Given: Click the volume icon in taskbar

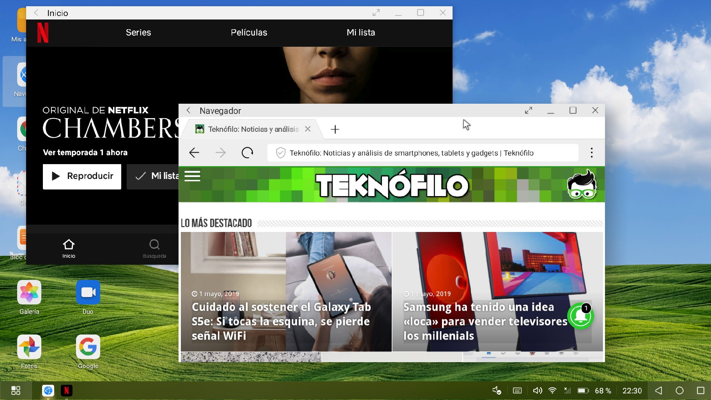Looking at the screenshot, I should tap(538, 391).
